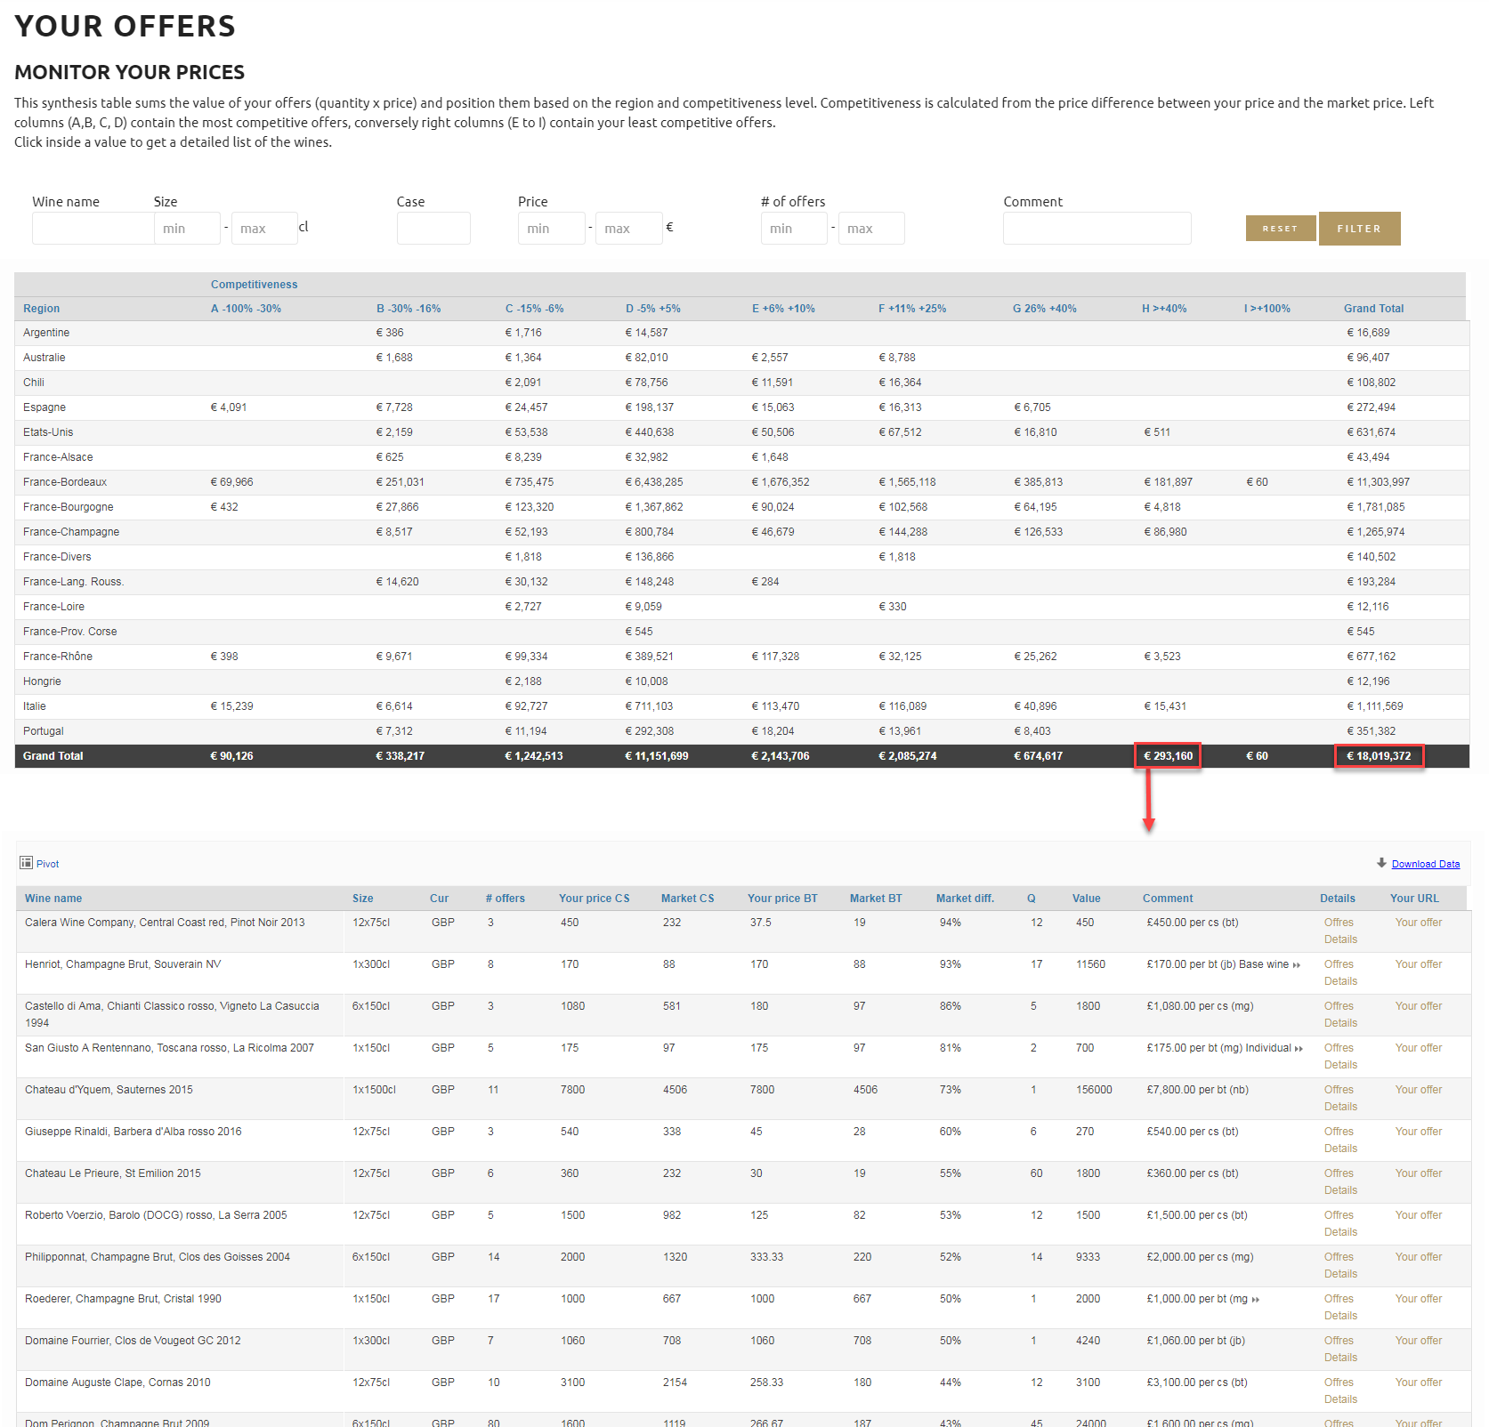Open France-Bordeaux I value € 60
The width and height of the screenshot is (1489, 1427).
click(1257, 482)
